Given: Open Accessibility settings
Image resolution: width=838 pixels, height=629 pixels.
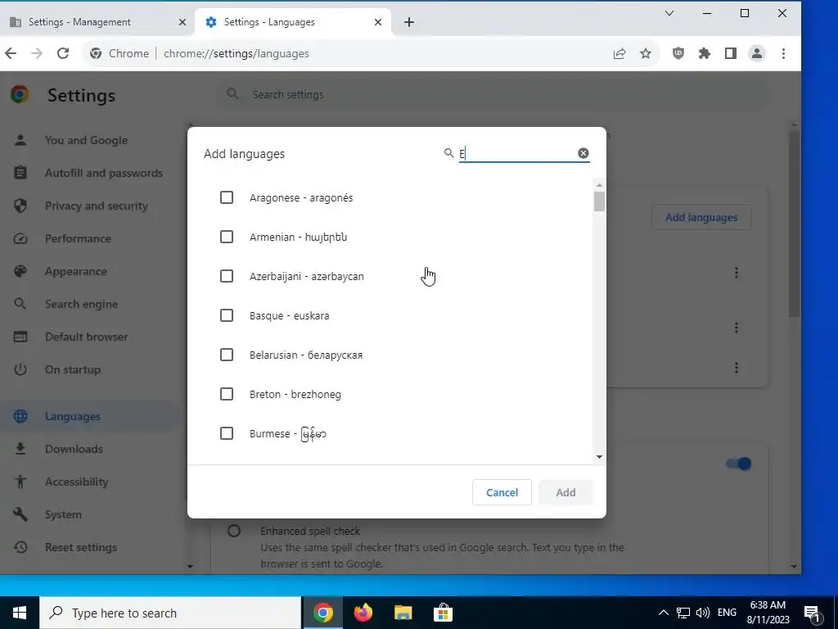Looking at the screenshot, I should click(x=76, y=482).
